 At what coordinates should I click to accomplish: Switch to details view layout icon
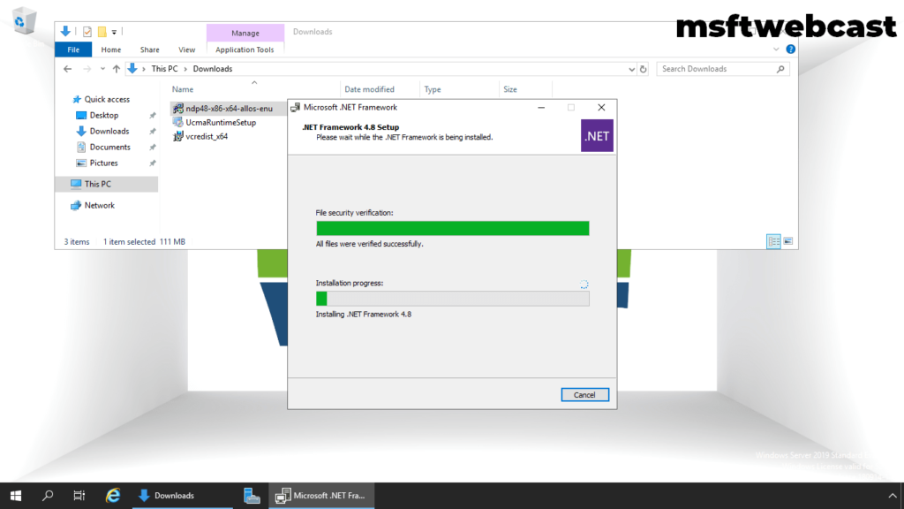[773, 241]
